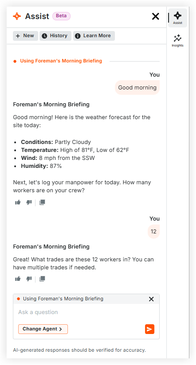This screenshot has width=196, height=365.
Task: Thumbs up the weather forecast response
Action: (18, 202)
